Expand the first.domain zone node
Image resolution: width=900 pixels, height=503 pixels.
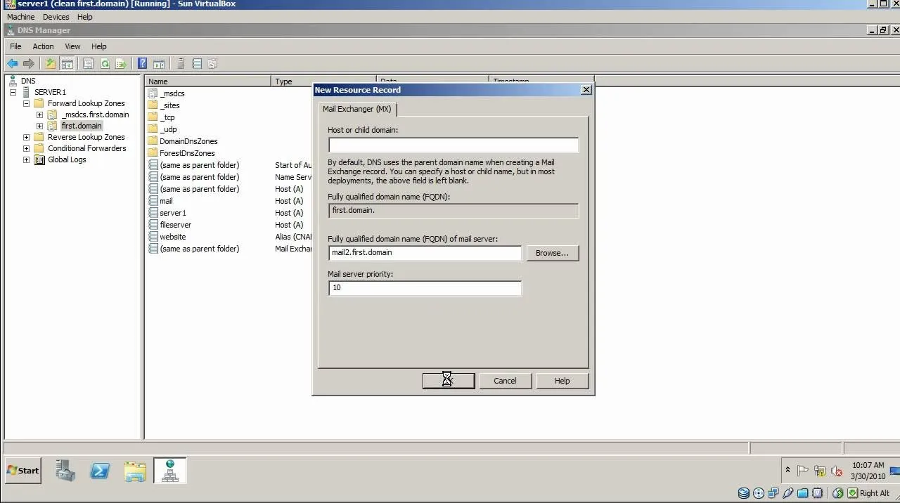[39, 126]
